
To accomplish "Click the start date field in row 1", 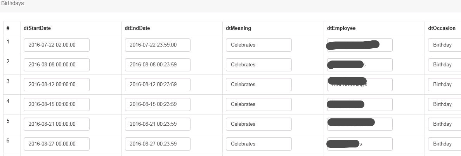I will (x=56, y=45).
